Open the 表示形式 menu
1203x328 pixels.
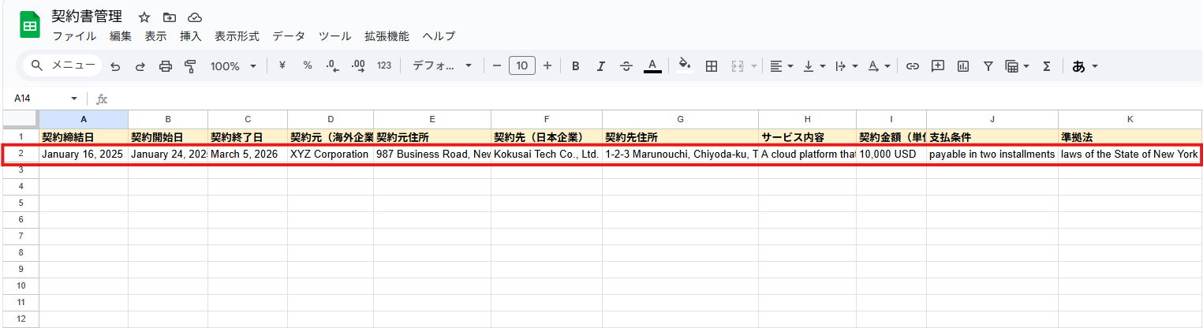coord(237,36)
